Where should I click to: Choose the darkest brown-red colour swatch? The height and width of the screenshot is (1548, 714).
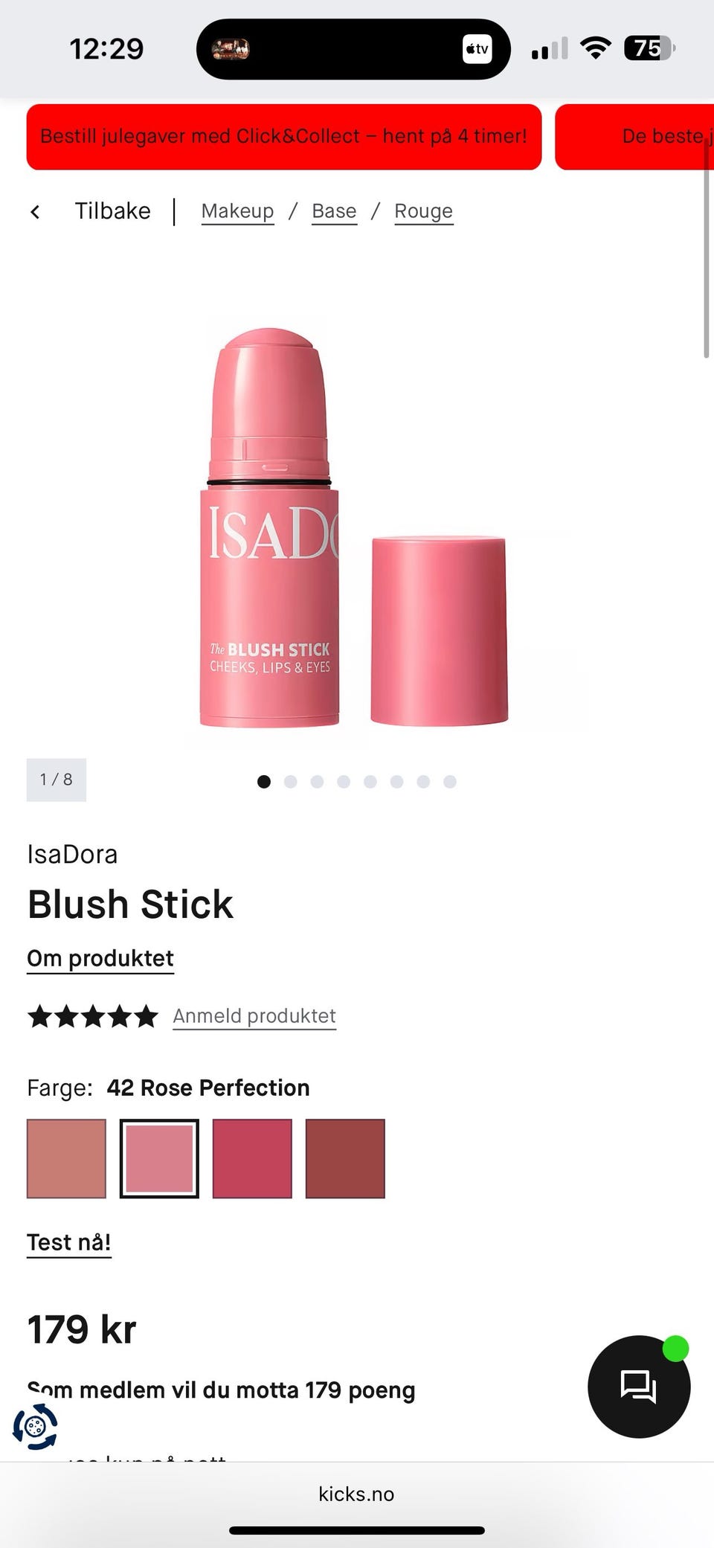tap(345, 1159)
